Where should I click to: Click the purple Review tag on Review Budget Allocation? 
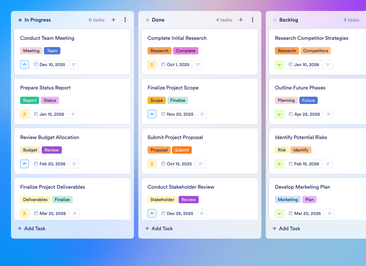click(x=52, y=150)
